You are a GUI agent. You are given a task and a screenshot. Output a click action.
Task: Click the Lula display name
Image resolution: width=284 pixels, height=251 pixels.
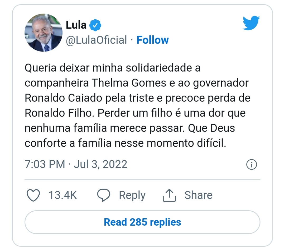click(76, 25)
